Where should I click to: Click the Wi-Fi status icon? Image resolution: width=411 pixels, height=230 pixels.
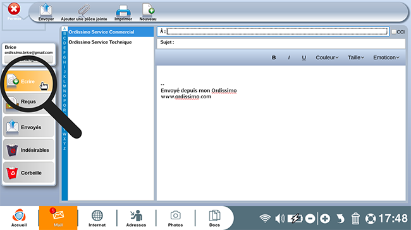[x=265, y=219]
